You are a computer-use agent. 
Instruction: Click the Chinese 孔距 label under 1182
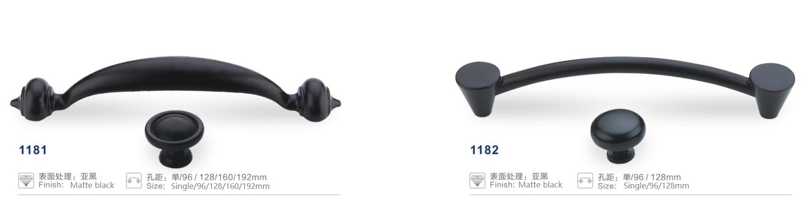[606, 177]
